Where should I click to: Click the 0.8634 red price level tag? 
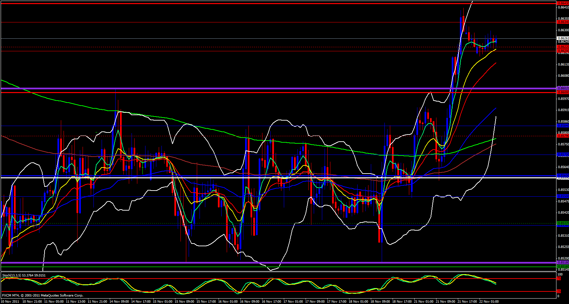[563, 22]
